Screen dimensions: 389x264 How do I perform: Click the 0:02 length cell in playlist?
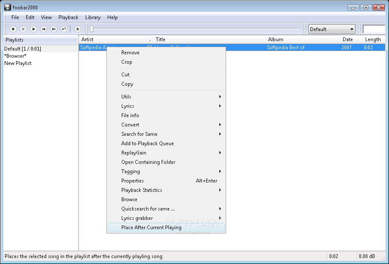point(368,48)
